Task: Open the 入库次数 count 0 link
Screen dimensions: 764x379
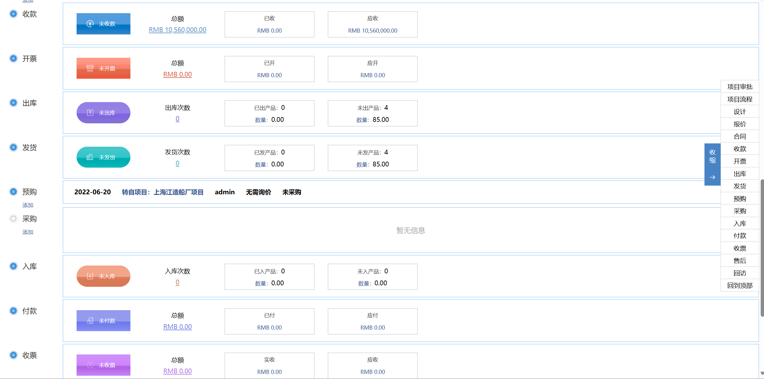Action: point(177,282)
